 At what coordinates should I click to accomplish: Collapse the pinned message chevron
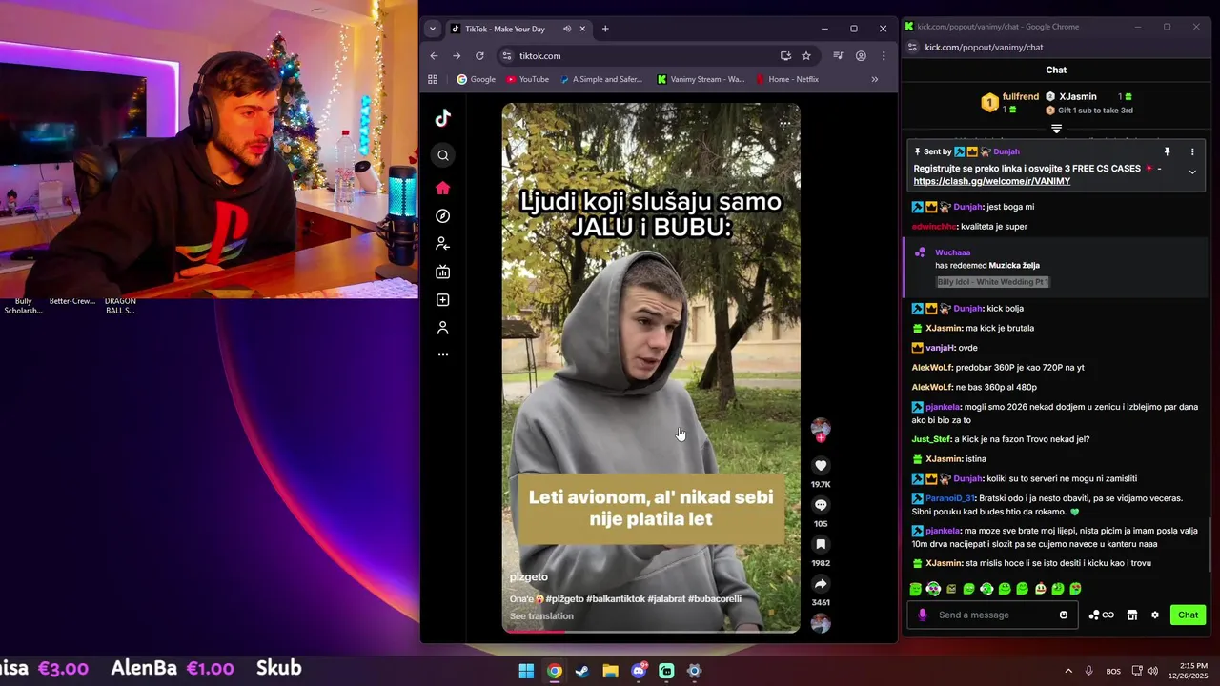1192,172
